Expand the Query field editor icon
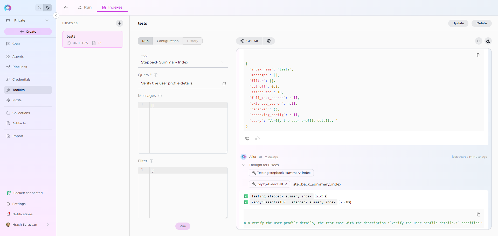498x236 pixels. 224,84
